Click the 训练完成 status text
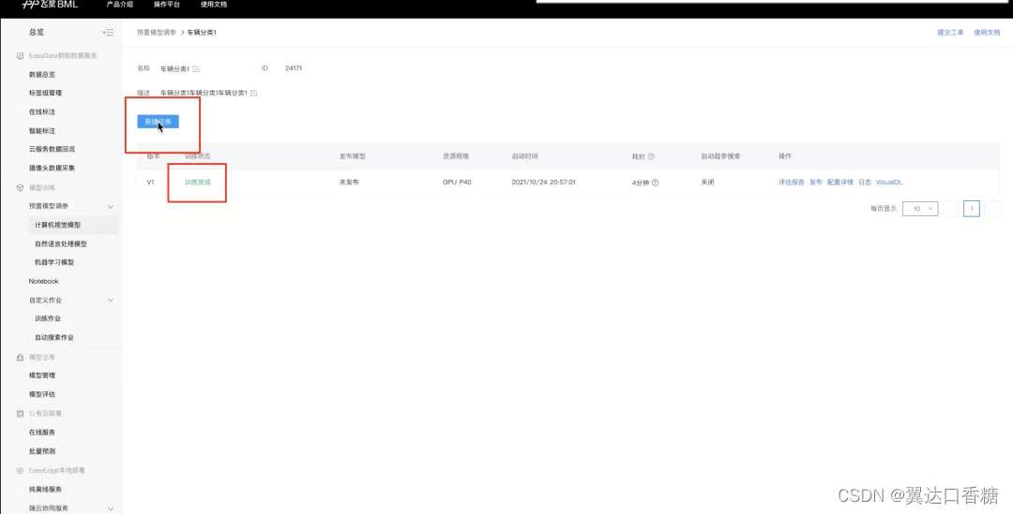The image size is (1013, 514). coord(198,183)
